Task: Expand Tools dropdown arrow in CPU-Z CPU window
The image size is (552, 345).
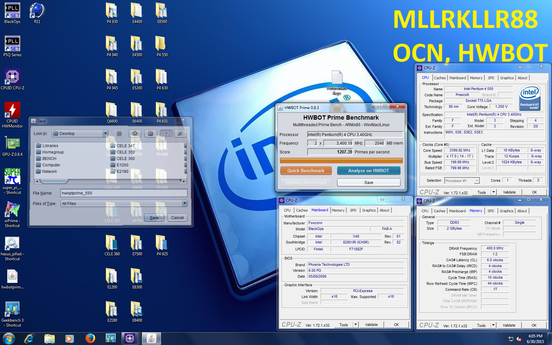Action: coord(494,192)
